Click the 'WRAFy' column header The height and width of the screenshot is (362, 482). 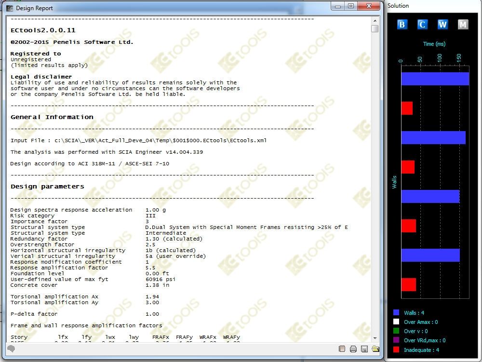[231, 337]
